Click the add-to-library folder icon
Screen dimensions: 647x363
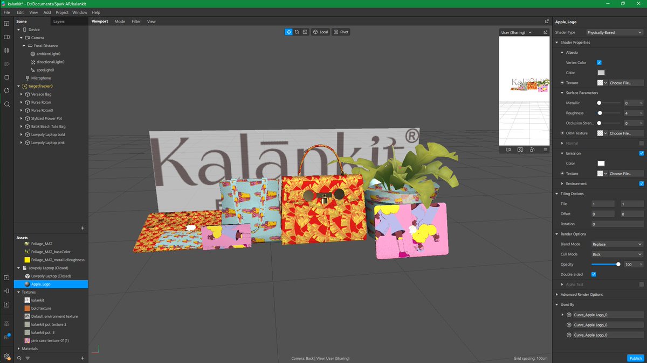point(7,277)
